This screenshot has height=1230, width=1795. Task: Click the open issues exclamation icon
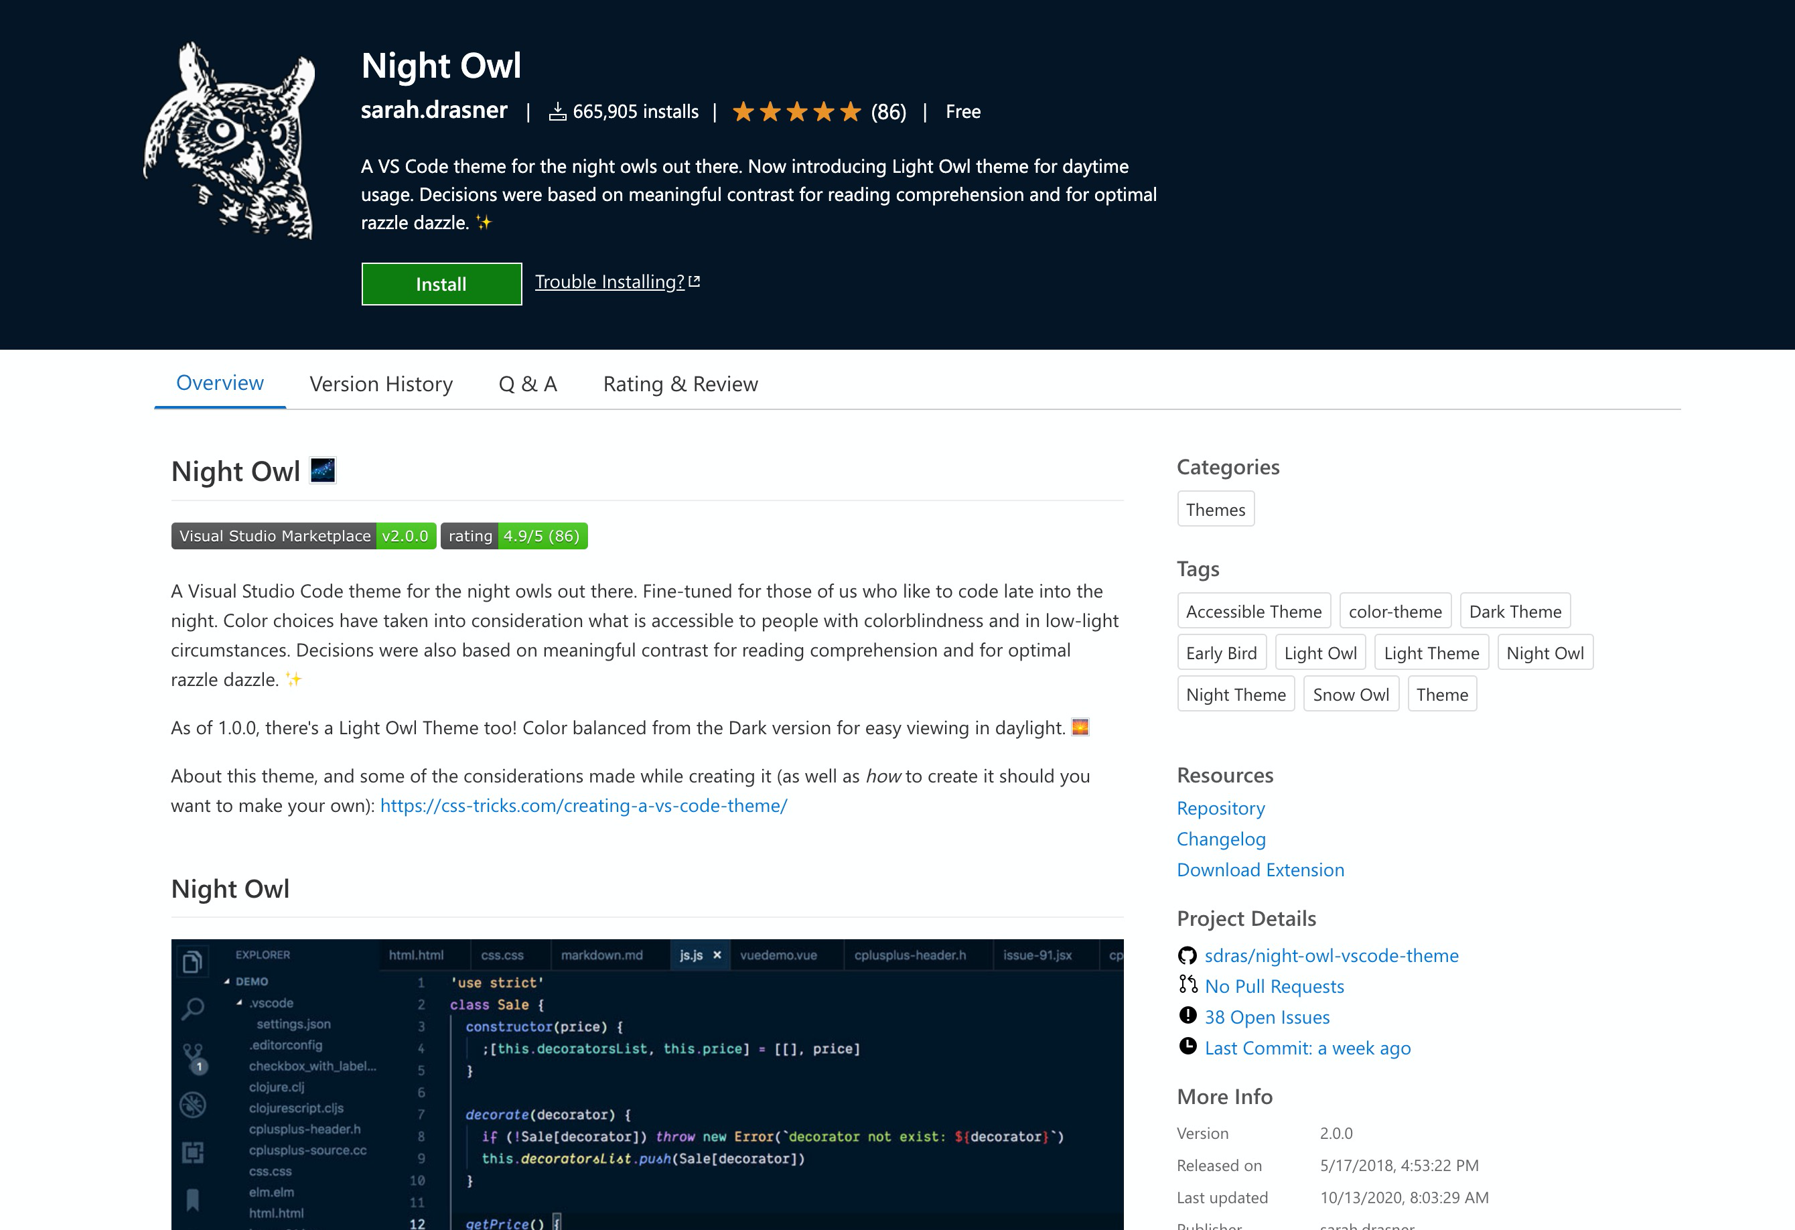[1187, 1016]
